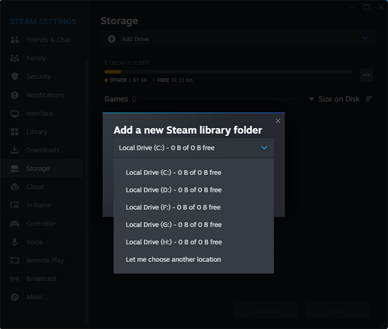388x329 pixels.
Task: Open Friends & Chat settings
Action: (x=42, y=40)
